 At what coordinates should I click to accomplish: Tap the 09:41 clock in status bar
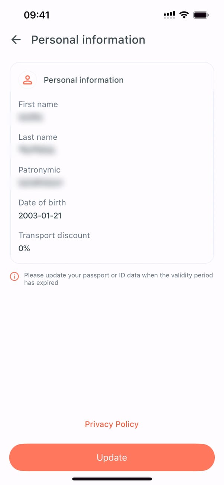36,15
